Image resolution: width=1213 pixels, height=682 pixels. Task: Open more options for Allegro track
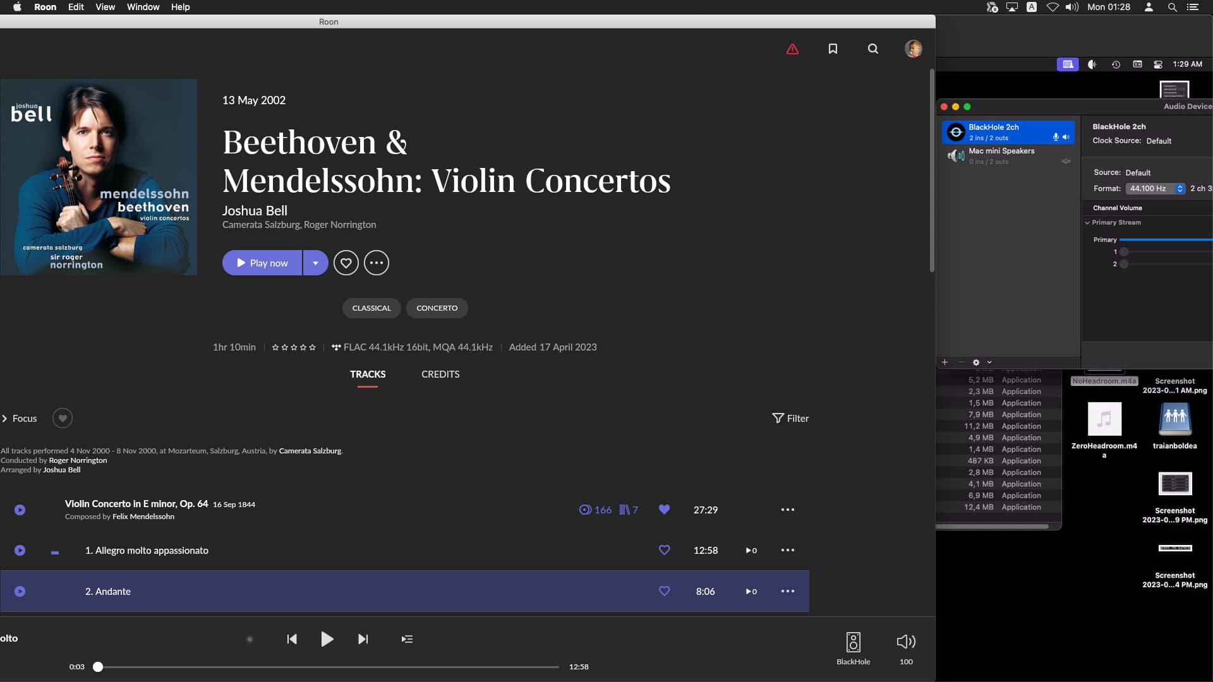pos(788,550)
